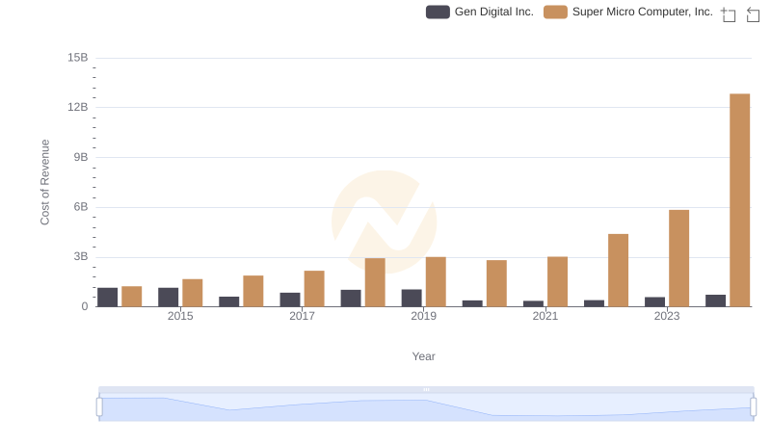771x444 pixels.
Task: Click the 2023 x-axis label
Action: pos(667,316)
